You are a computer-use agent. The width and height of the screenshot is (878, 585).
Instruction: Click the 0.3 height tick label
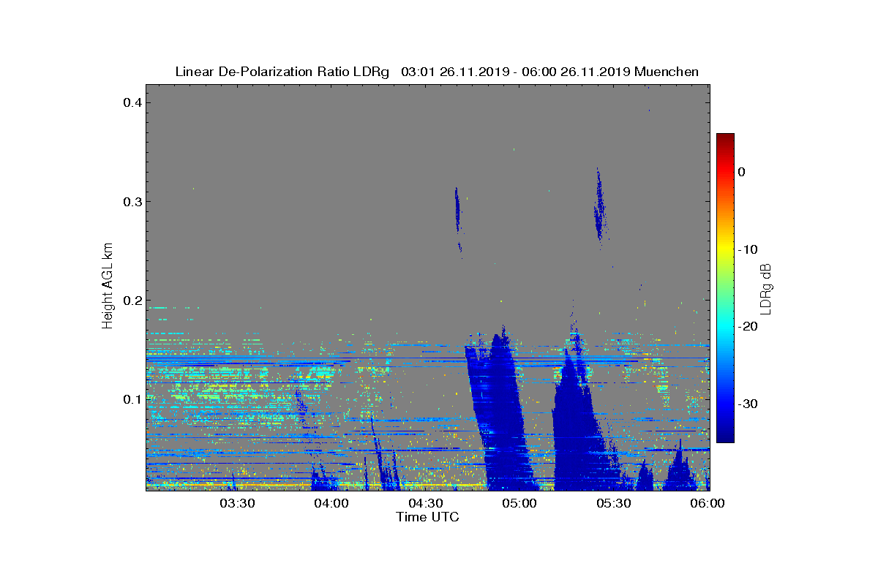point(131,201)
